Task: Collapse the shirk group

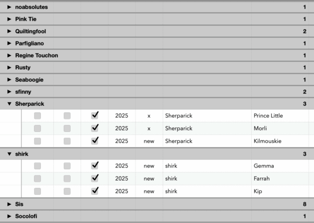Action: coord(9,154)
